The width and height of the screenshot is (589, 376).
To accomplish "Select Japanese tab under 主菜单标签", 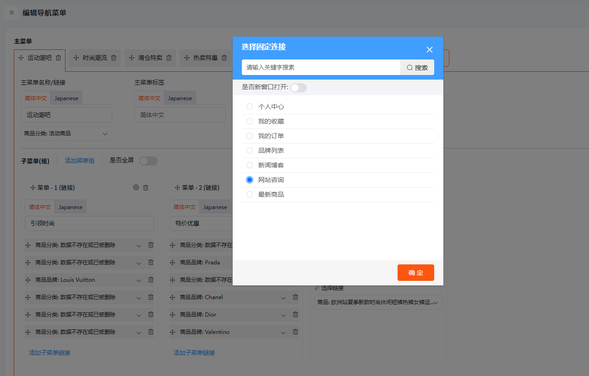I will tap(180, 98).
